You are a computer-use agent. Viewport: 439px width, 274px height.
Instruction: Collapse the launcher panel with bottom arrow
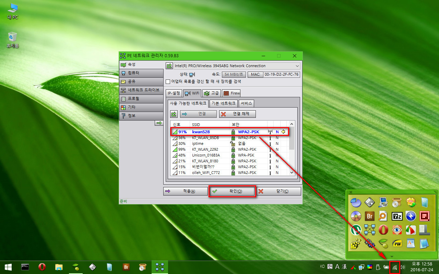[392, 256]
